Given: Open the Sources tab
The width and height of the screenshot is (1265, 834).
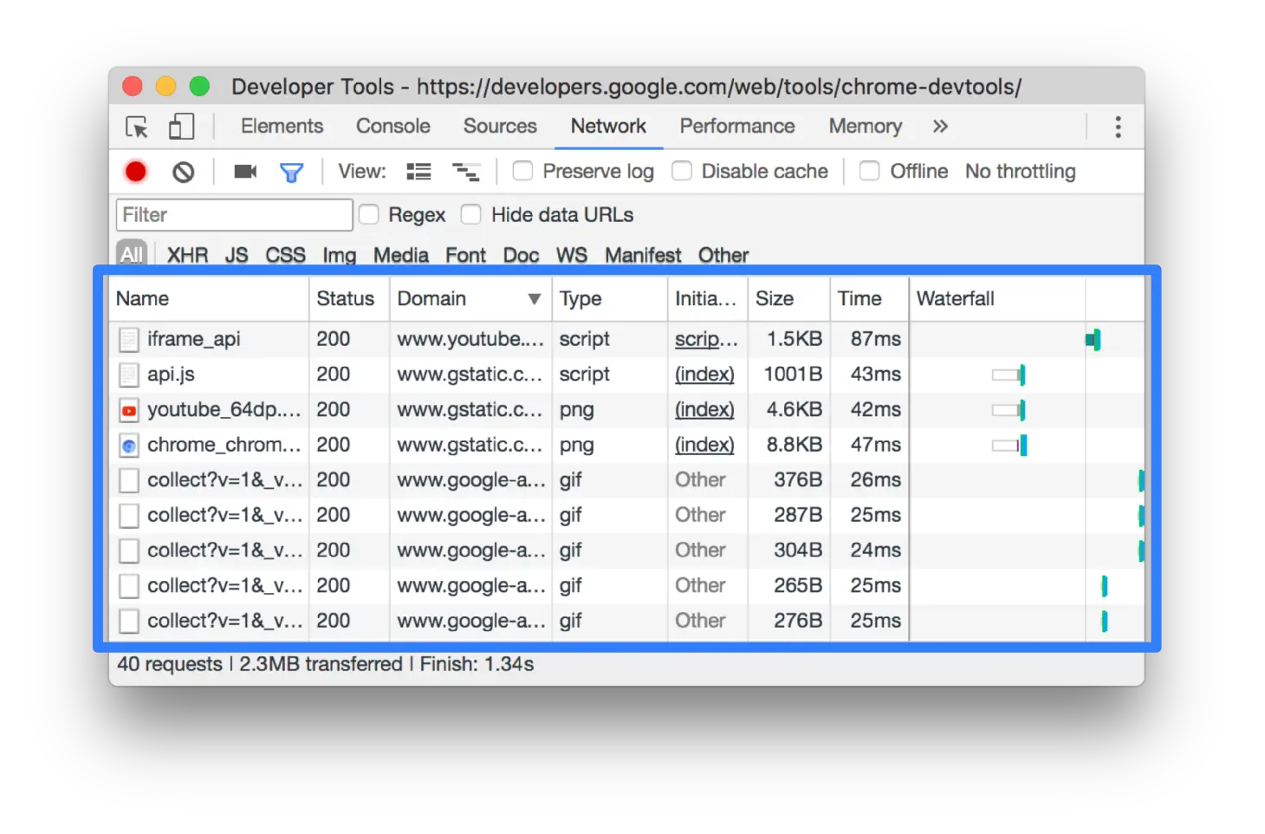Looking at the screenshot, I should [x=500, y=127].
